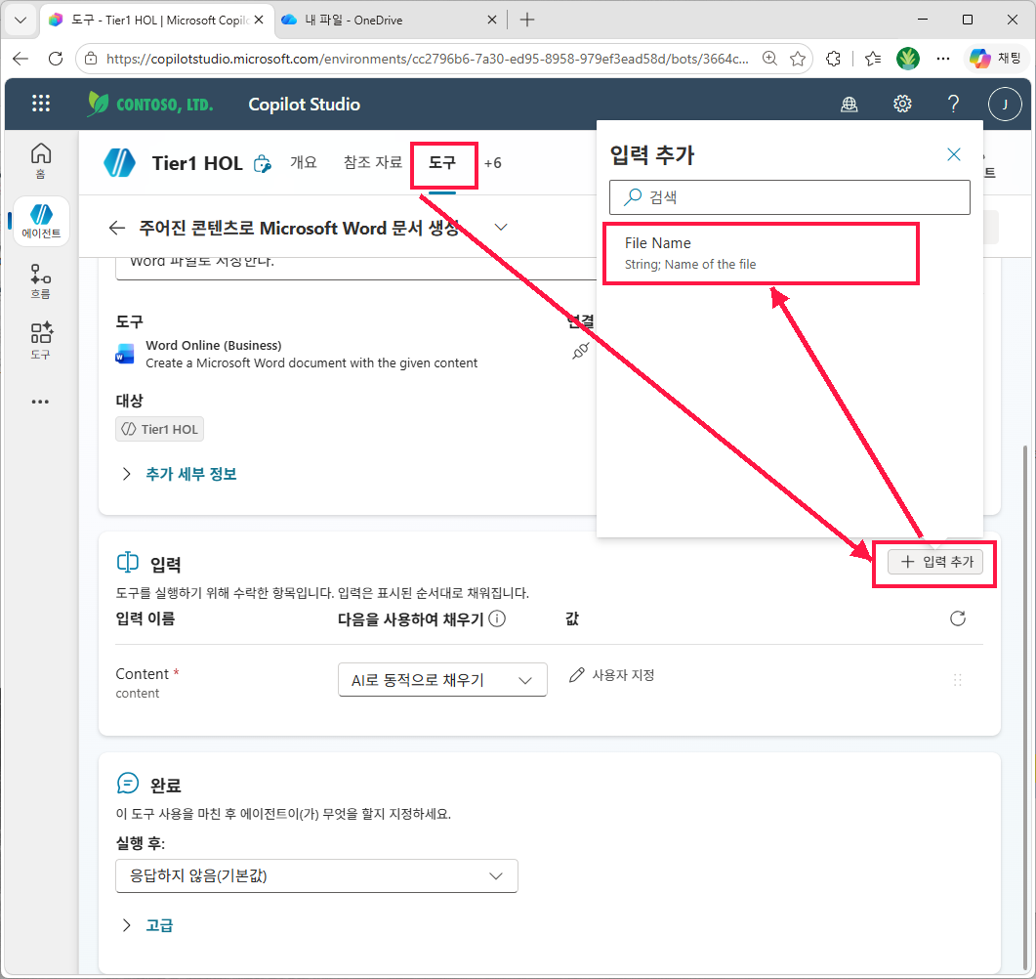1036x979 pixels.
Task: Close the Copilot Studio browser tab
Action: 259,20
